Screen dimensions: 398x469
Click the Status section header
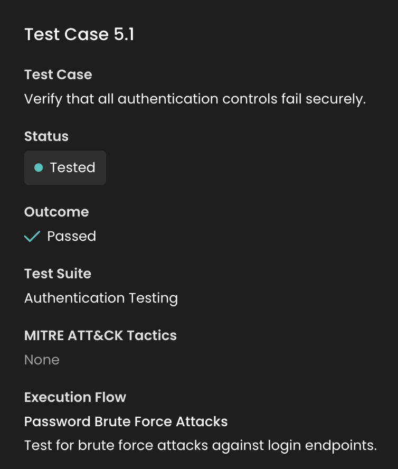(x=46, y=136)
